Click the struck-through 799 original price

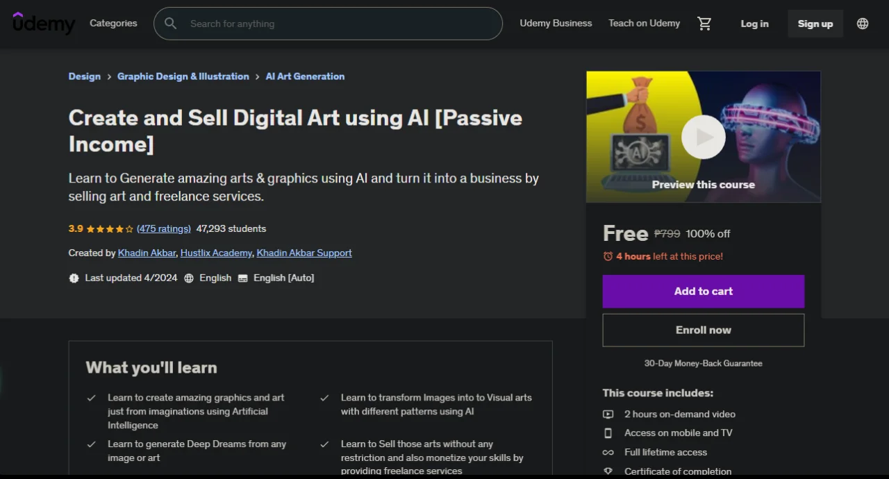coord(667,234)
